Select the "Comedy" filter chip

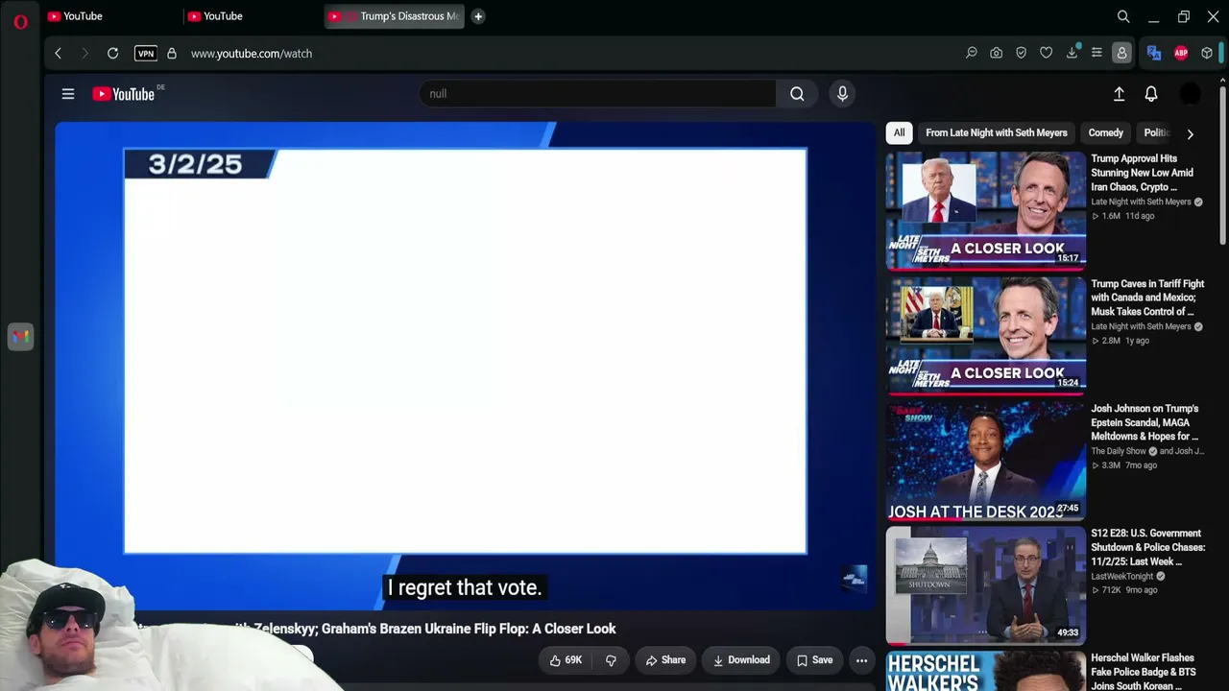pyautogui.click(x=1105, y=133)
